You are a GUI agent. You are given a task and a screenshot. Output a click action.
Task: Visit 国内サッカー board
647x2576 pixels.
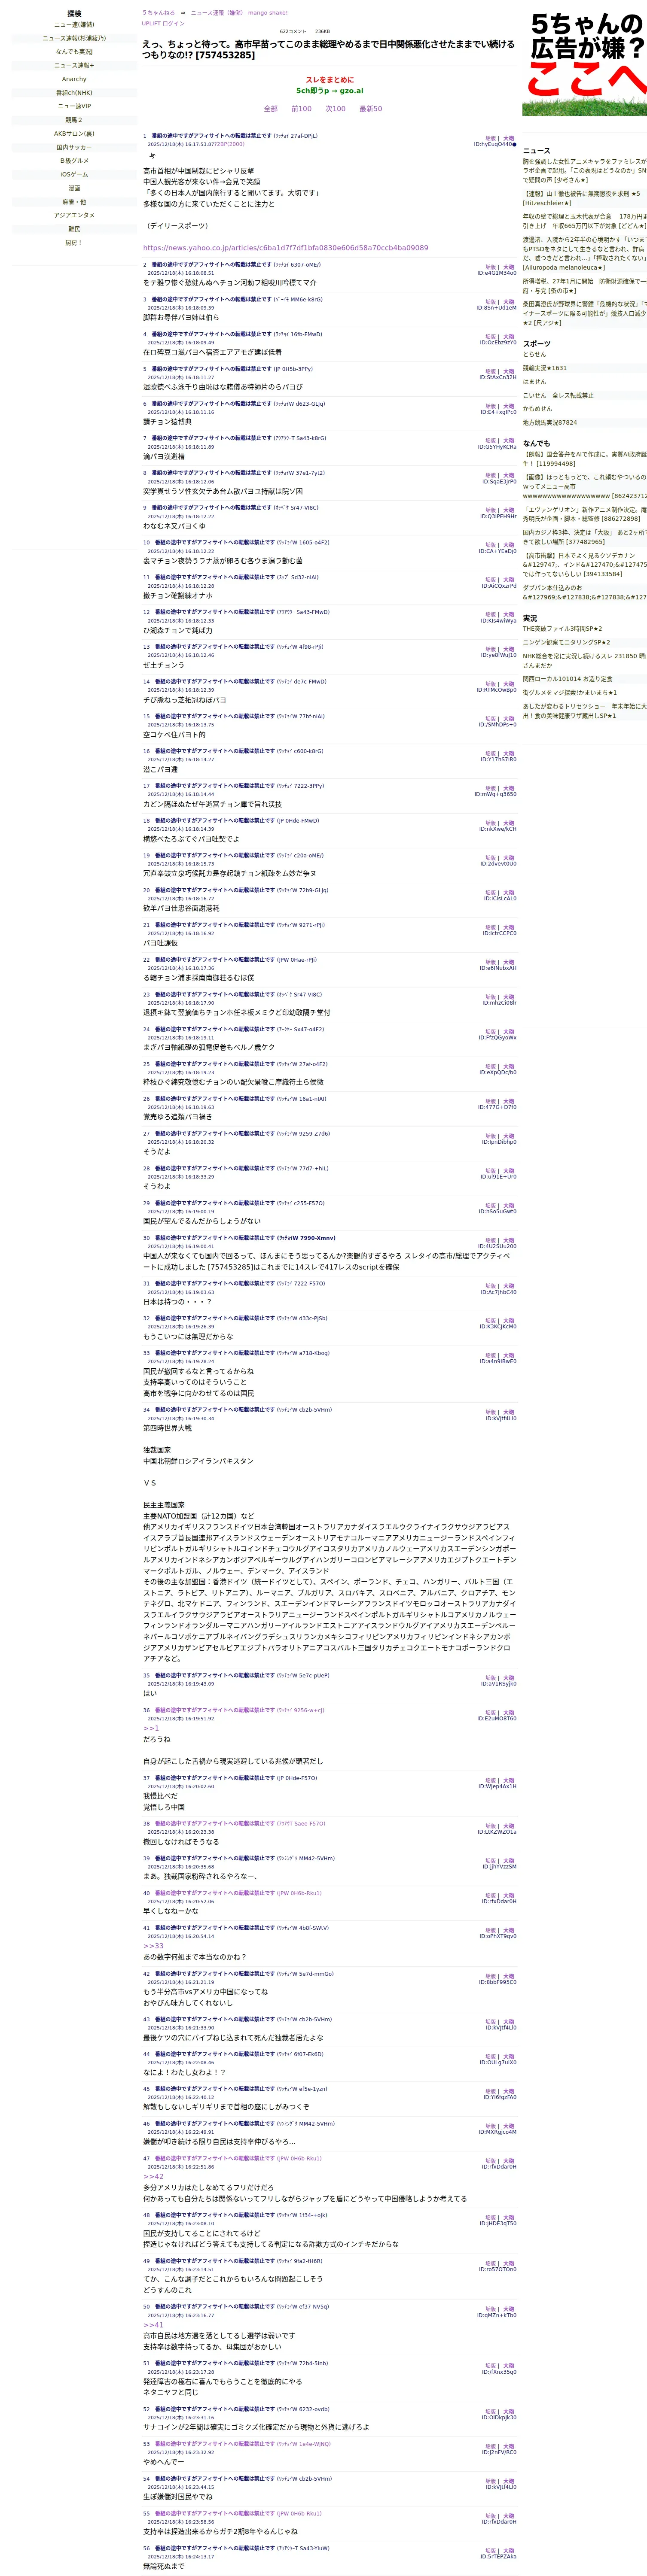74,147
